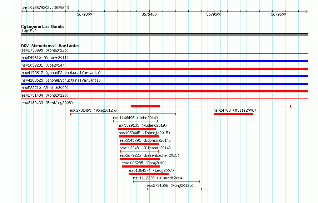Open the nsv1112226 (Alsmadi2014) label
Image resolution: width=318 pixels, height=203 pixels.
coord(159,178)
